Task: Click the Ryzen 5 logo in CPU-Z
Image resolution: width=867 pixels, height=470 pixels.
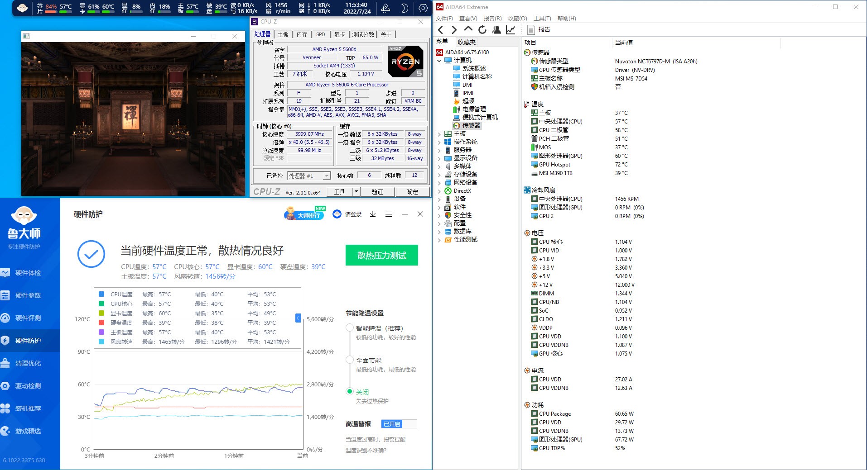Action: coord(405,61)
